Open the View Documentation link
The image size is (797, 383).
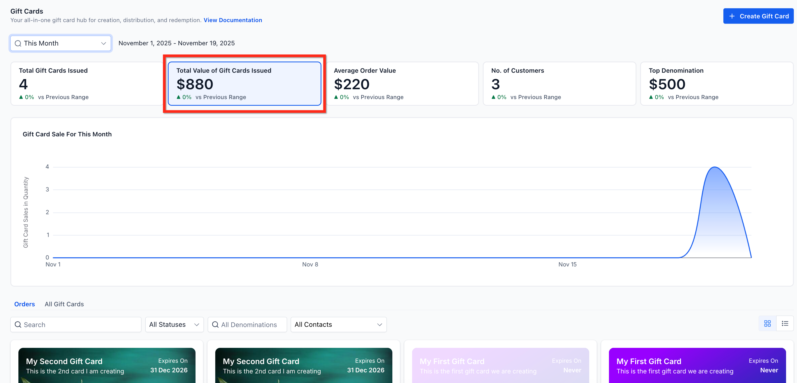(233, 20)
